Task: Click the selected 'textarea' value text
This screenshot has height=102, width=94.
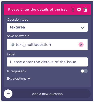Action: coord(17,27)
